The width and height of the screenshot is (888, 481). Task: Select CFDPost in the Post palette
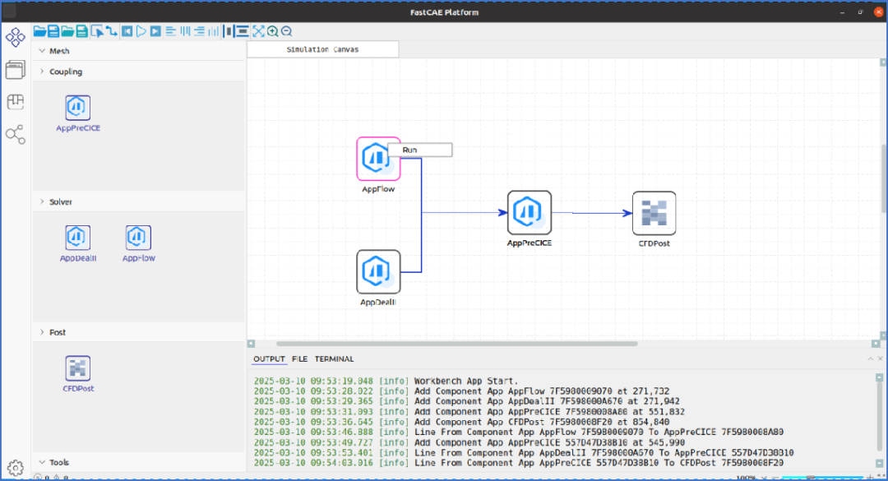pos(77,374)
